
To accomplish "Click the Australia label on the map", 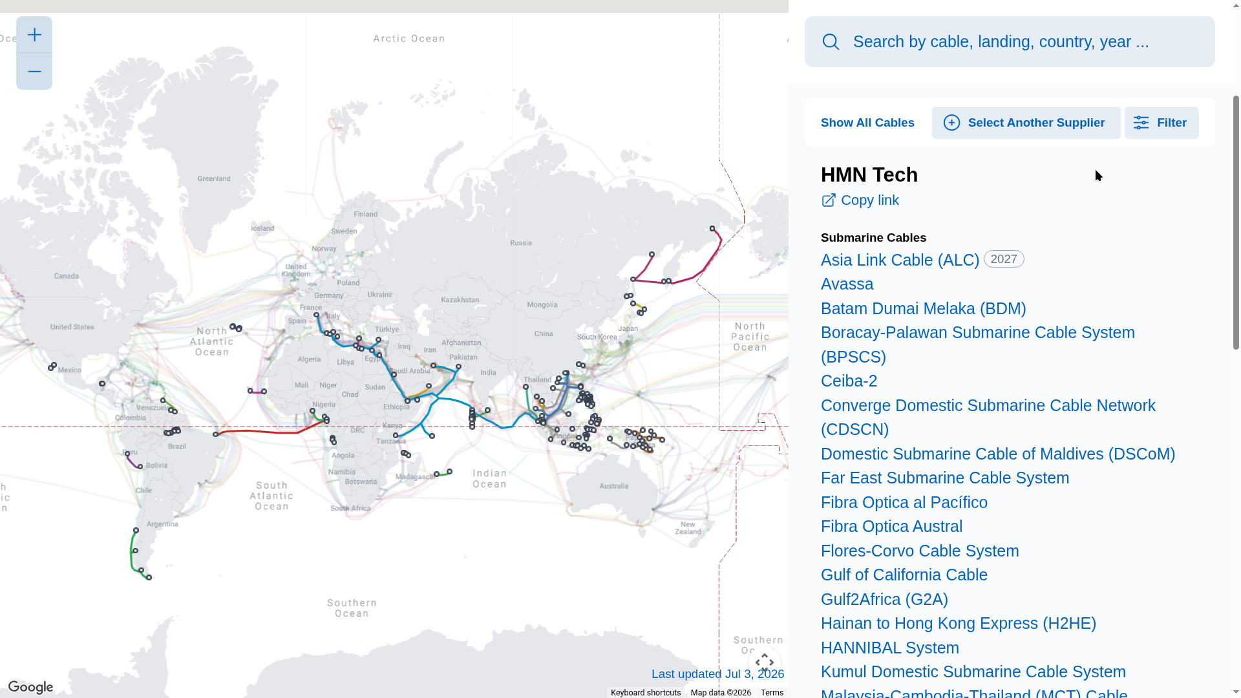I will (x=613, y=486).
